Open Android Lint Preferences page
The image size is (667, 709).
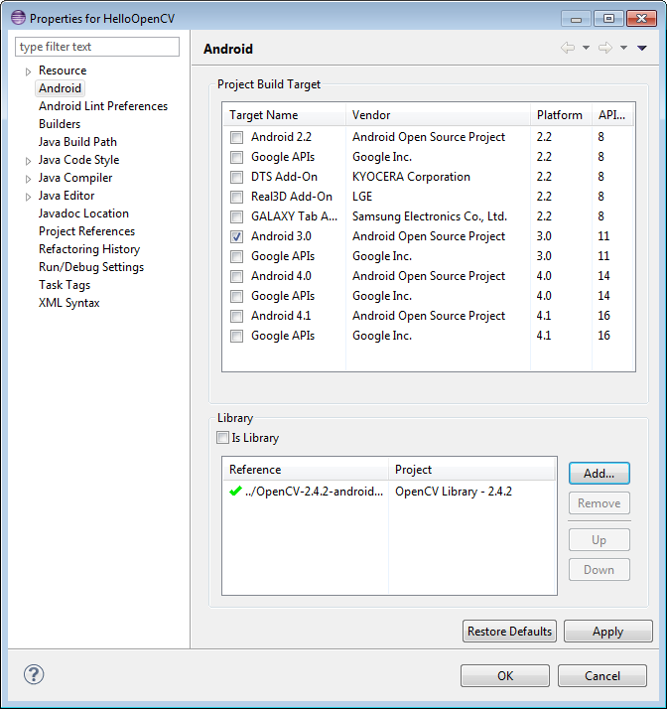(x=102, y=106)
